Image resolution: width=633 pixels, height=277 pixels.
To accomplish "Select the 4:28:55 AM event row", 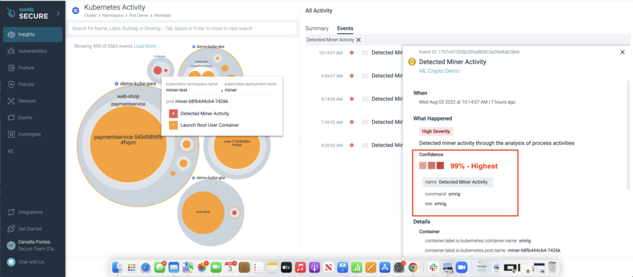I will [x=360, y=145].
